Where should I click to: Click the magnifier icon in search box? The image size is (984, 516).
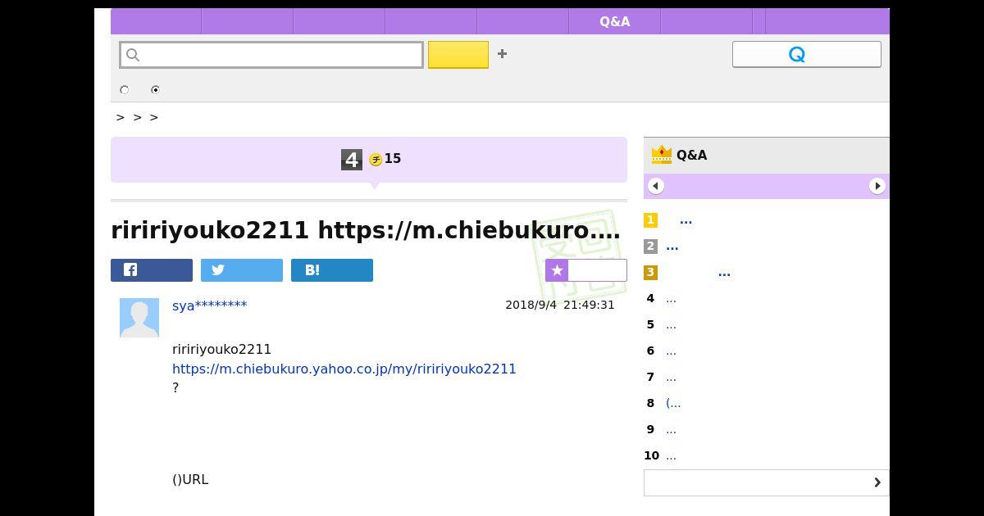[x=133, y=55]
